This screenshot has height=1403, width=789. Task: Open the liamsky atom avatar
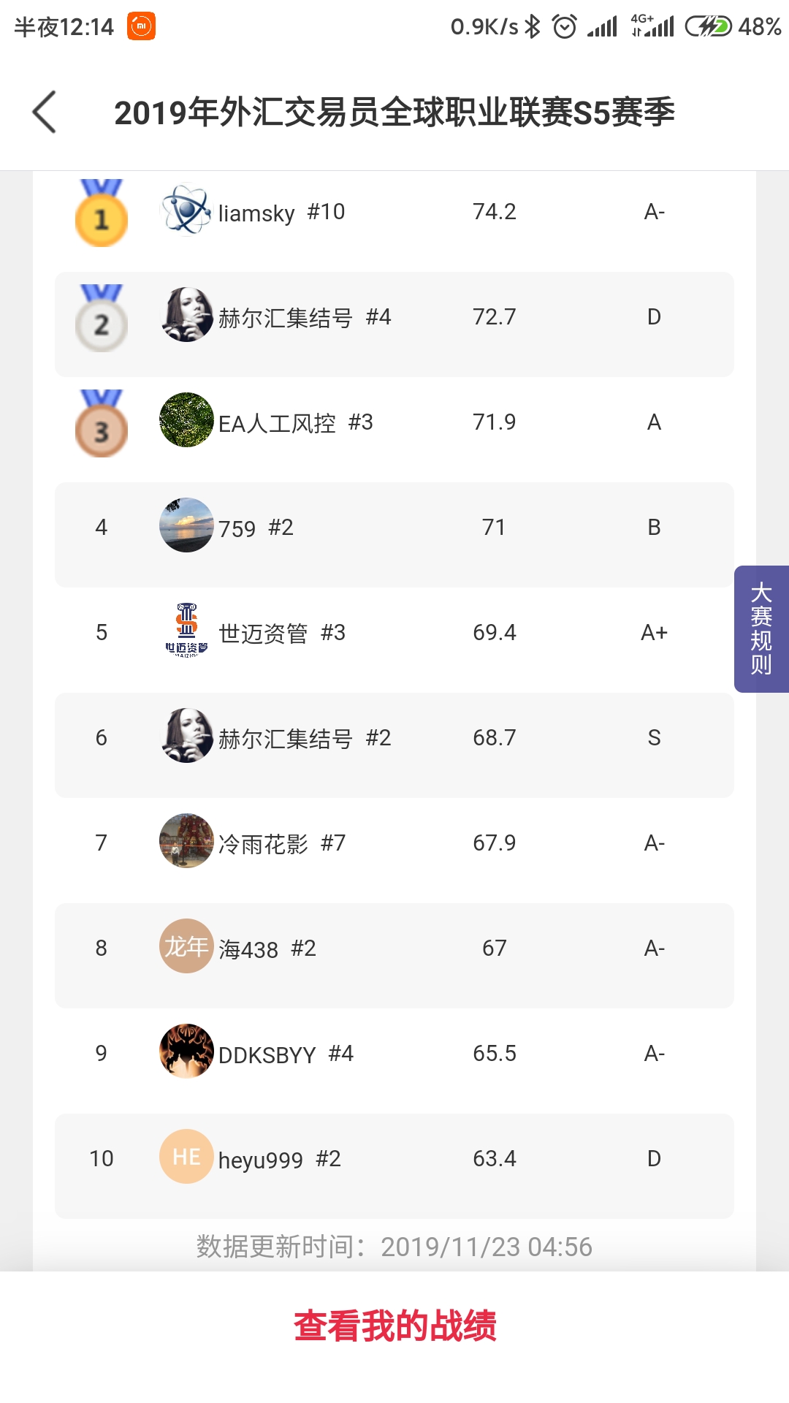coord(186,210)
